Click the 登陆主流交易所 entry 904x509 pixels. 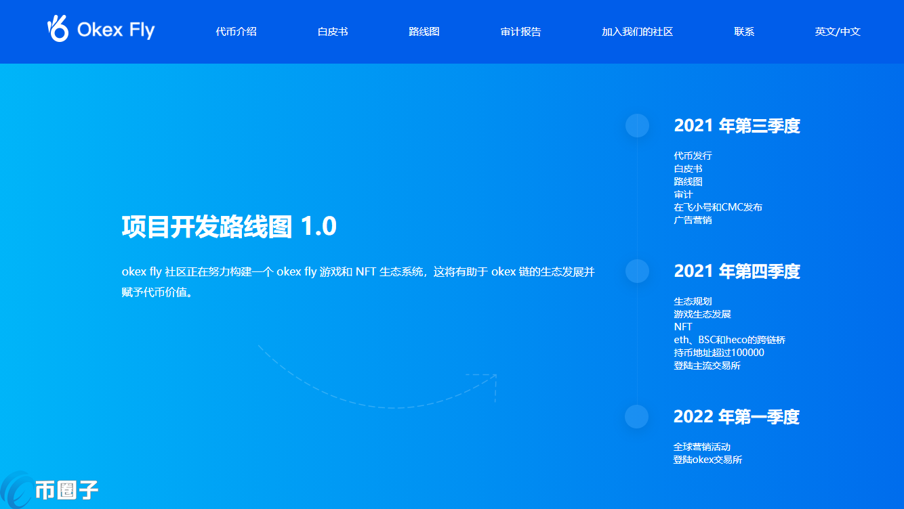[707, 366]
